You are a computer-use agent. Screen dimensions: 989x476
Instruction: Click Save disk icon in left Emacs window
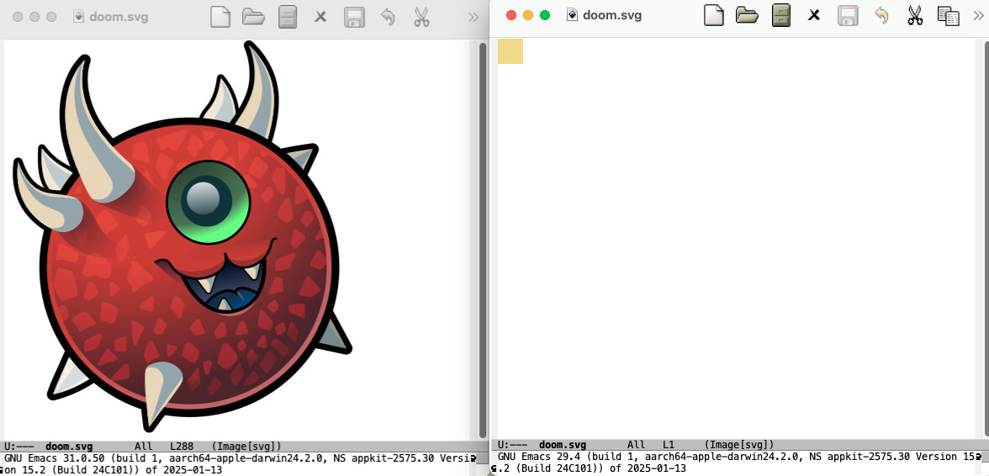(355, 17)
